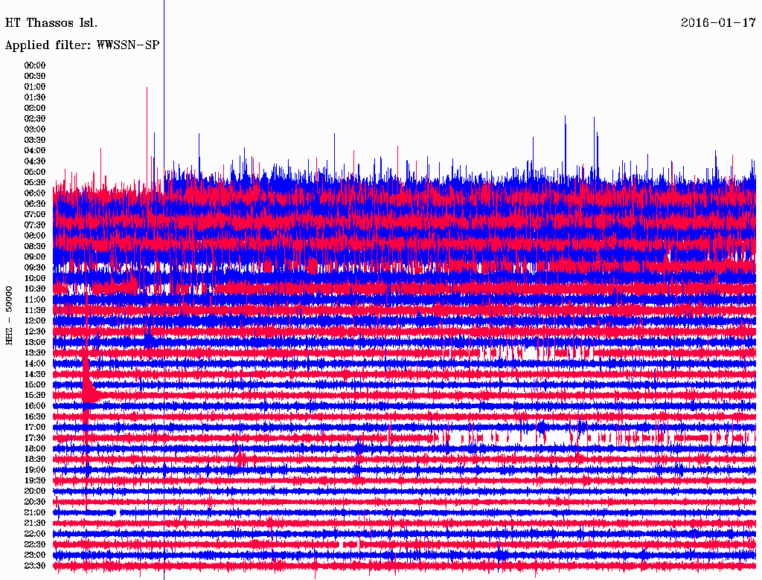The width and height of the screenshot is (762, 580).
Task: Select the 08:30 time label
Action: click(35, 247)
